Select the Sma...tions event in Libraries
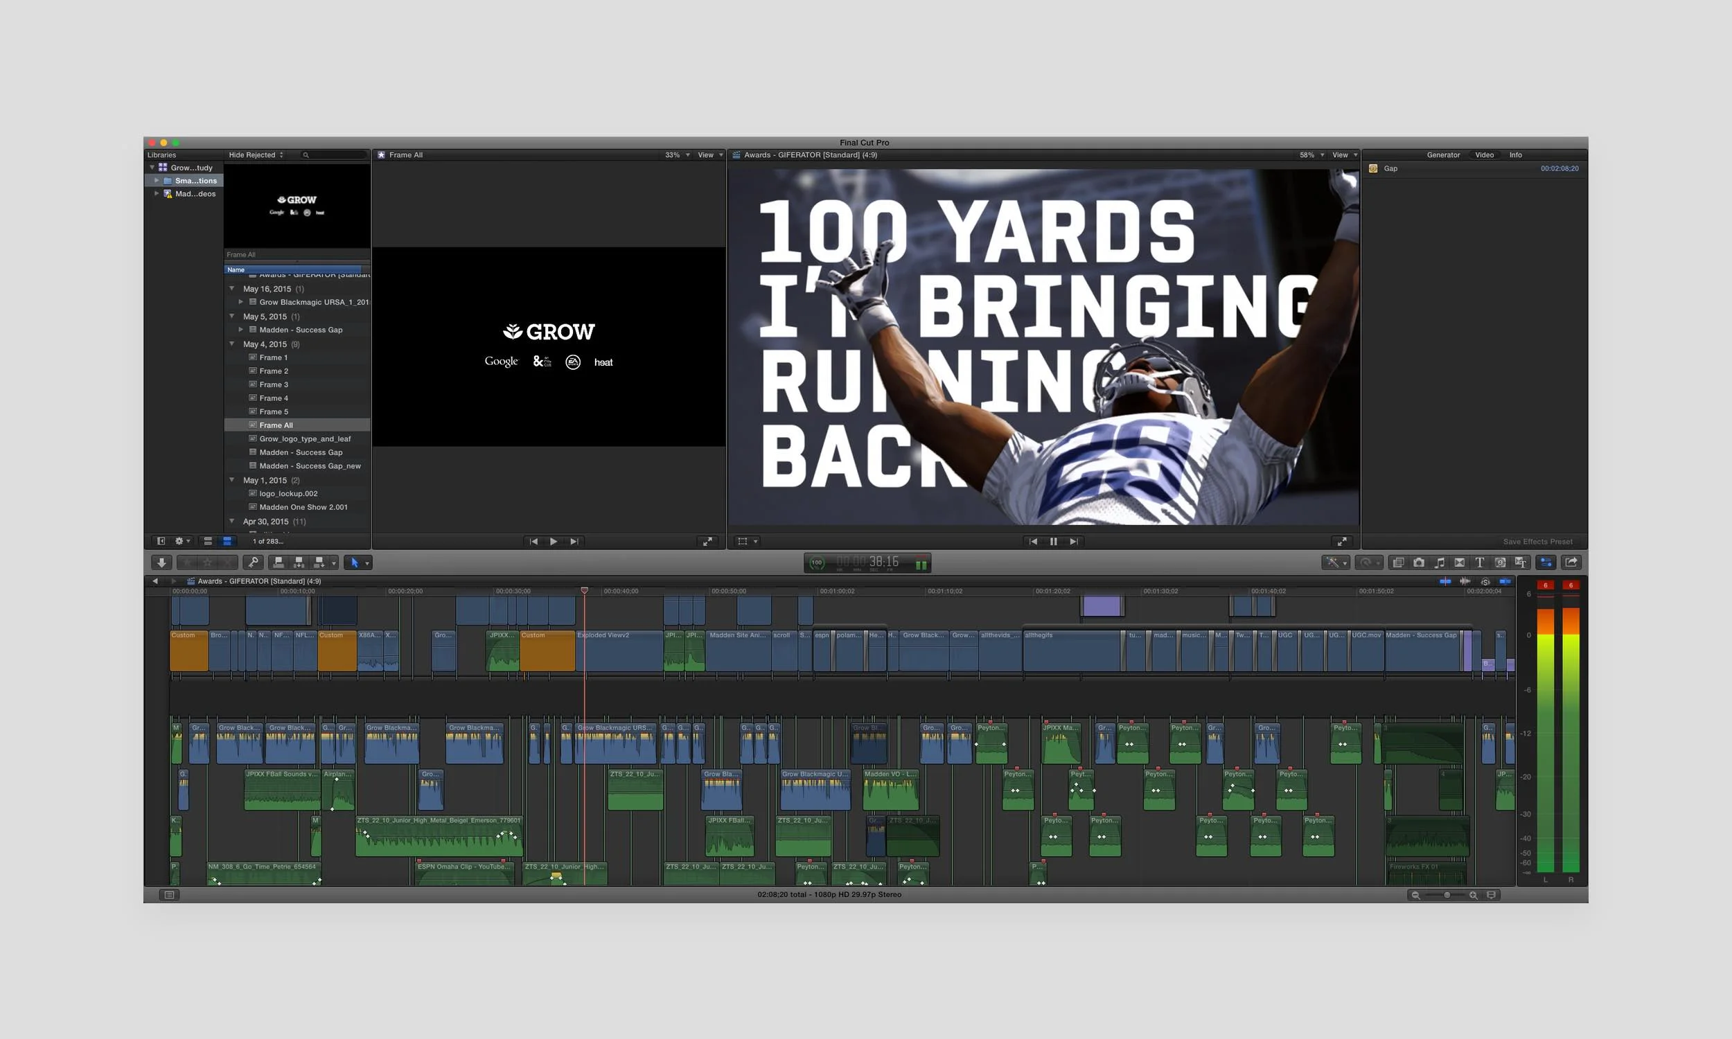Image resolution: width=1732 pixels, height=1039 pixels. [x=184, y=181]
